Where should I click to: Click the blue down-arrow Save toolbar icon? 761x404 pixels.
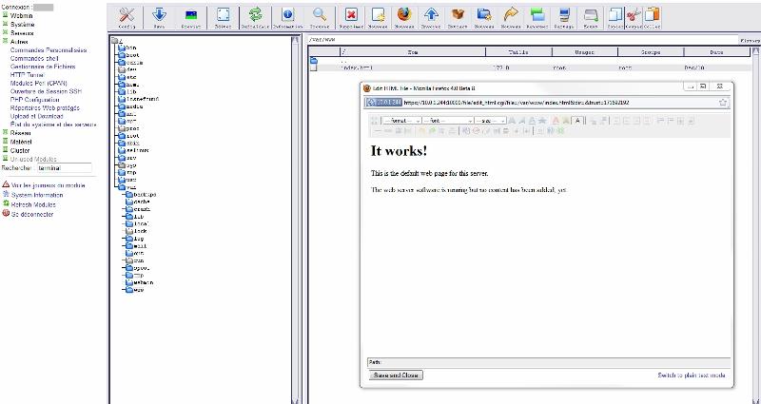[159, 17]
